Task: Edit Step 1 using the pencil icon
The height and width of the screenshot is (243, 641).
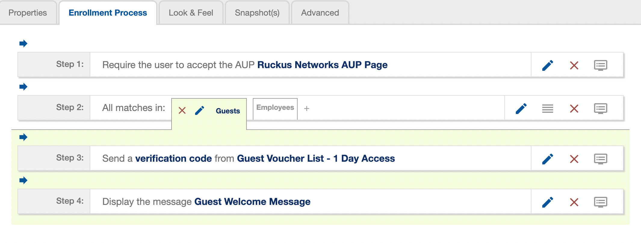Action: point(548,65)
